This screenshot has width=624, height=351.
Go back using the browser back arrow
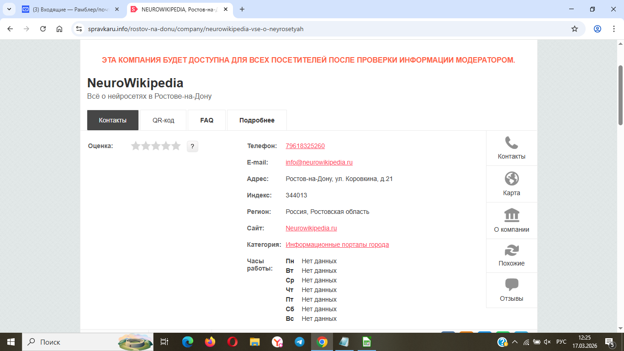[x=10, y=29]
